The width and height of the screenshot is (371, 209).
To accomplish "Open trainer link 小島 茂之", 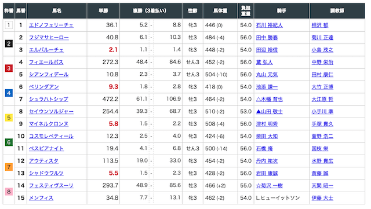I will pos(322,50).
